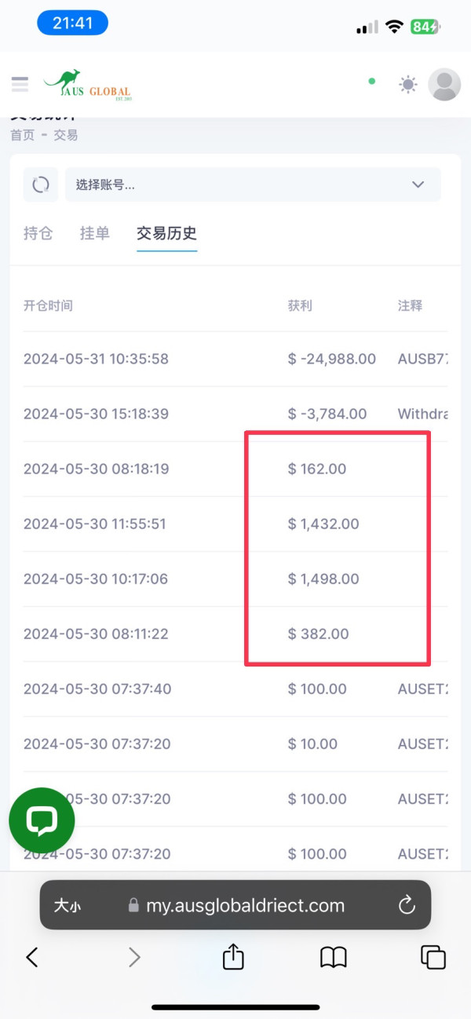471x1019 pixels.
Task: Click the chevron arrow in account selector
Action: [418, 184]
